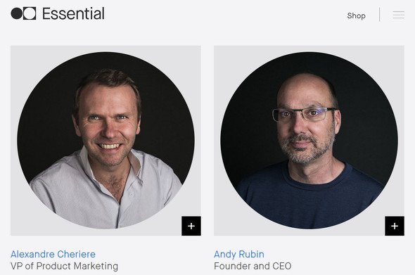Open Andy Rubin's name link

[x=239, y=254]
